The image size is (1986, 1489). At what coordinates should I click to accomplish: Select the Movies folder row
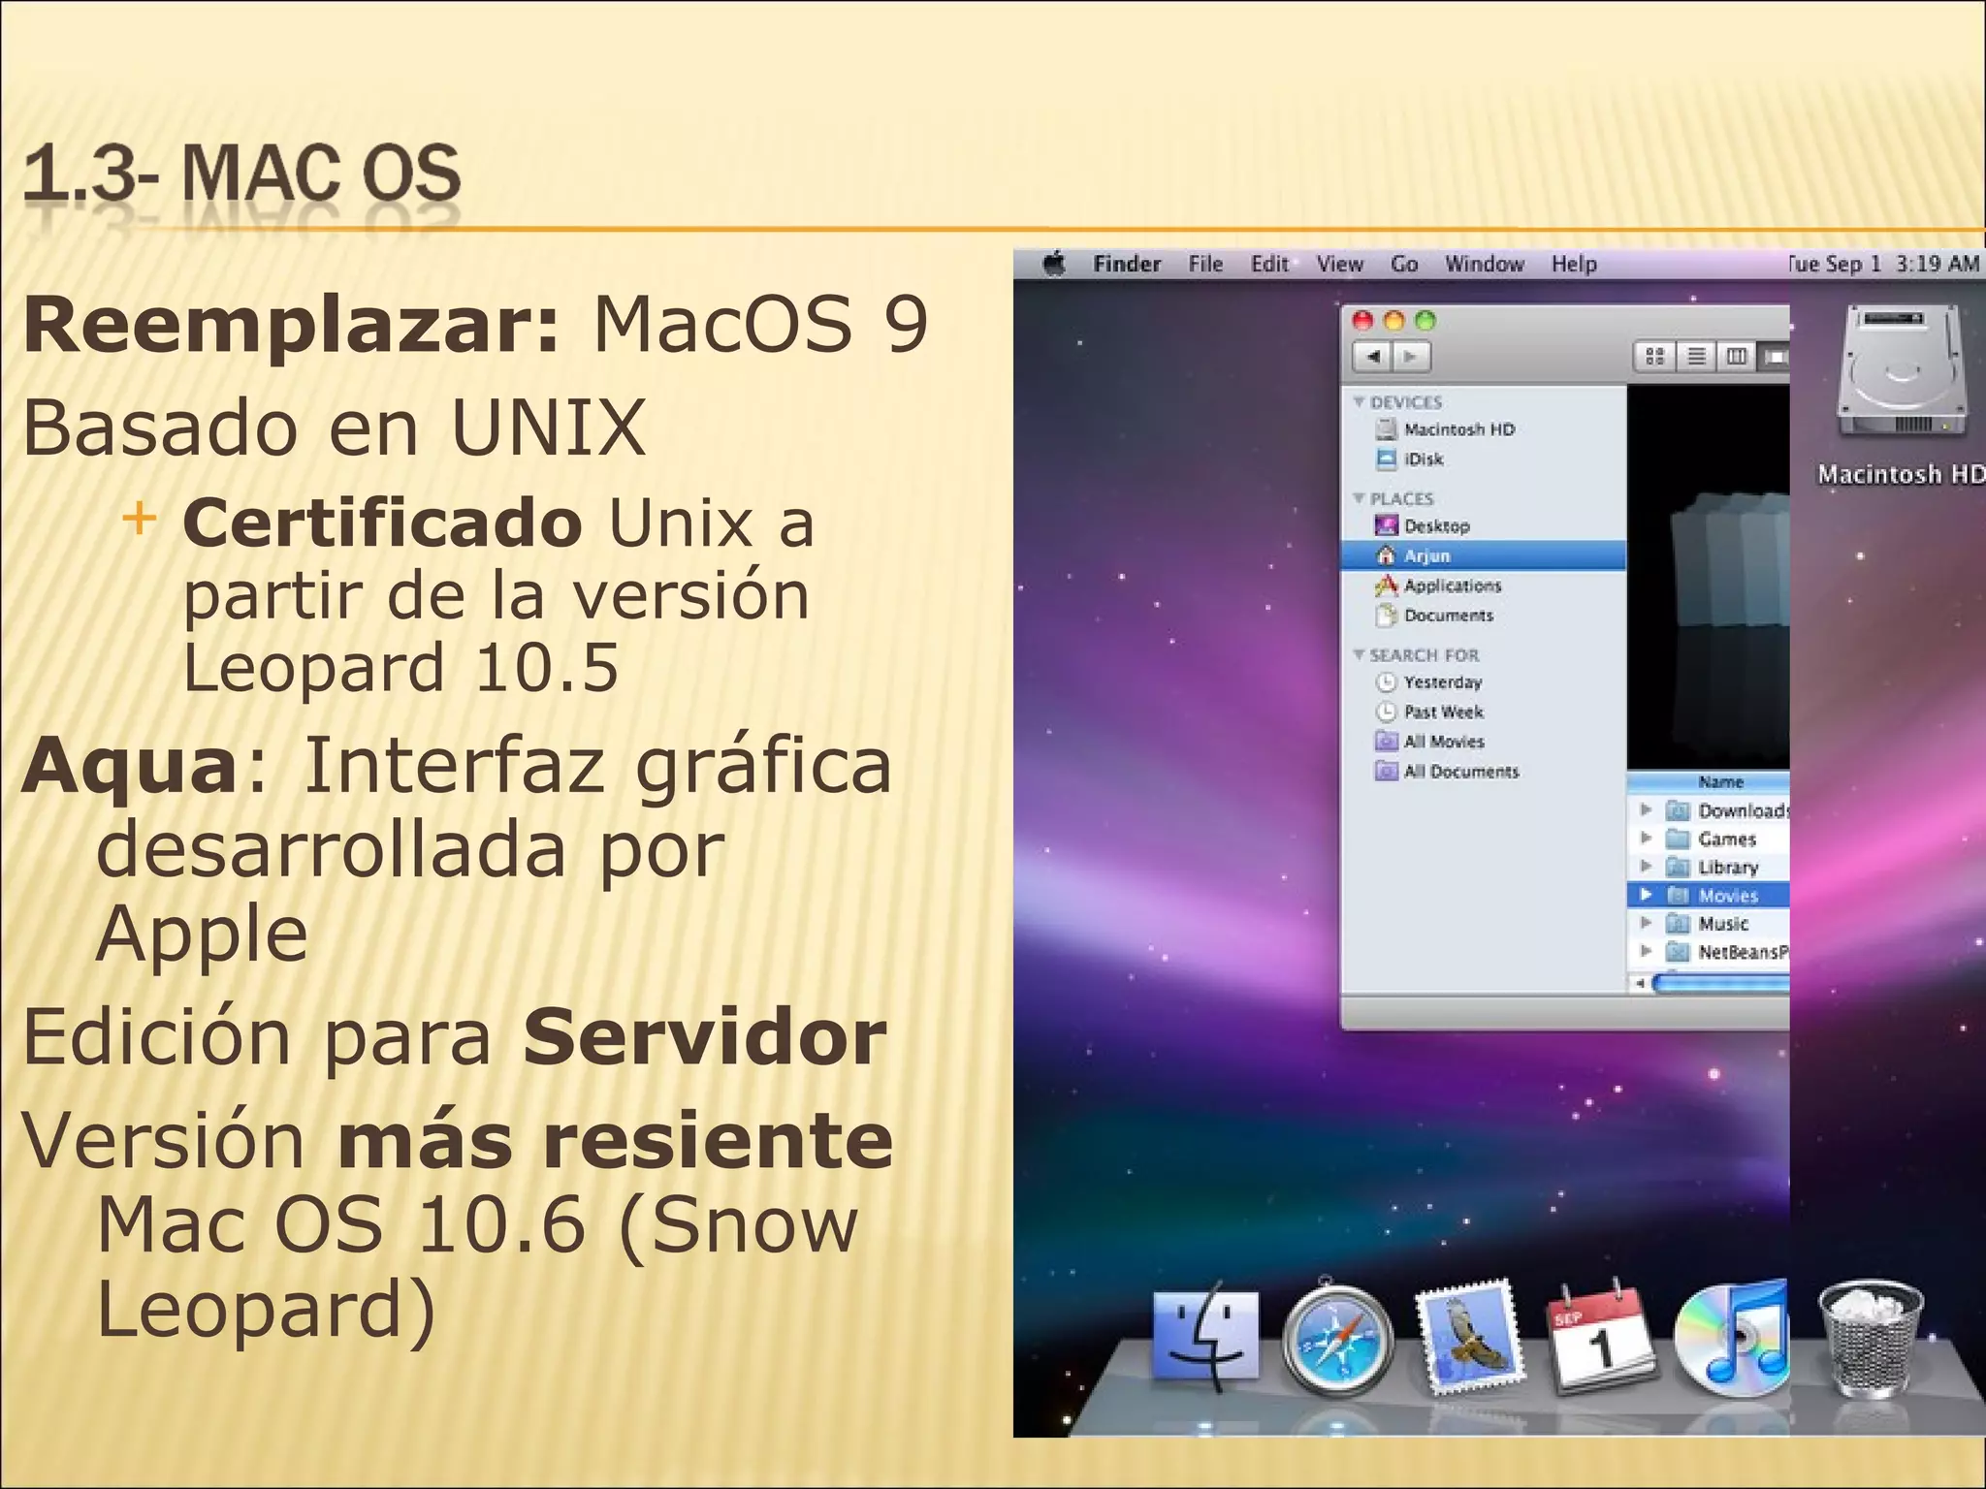(x=1709, y=895)
